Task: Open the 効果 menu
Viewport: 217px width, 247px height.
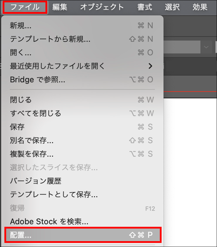Action: click(x=200, y=7)
